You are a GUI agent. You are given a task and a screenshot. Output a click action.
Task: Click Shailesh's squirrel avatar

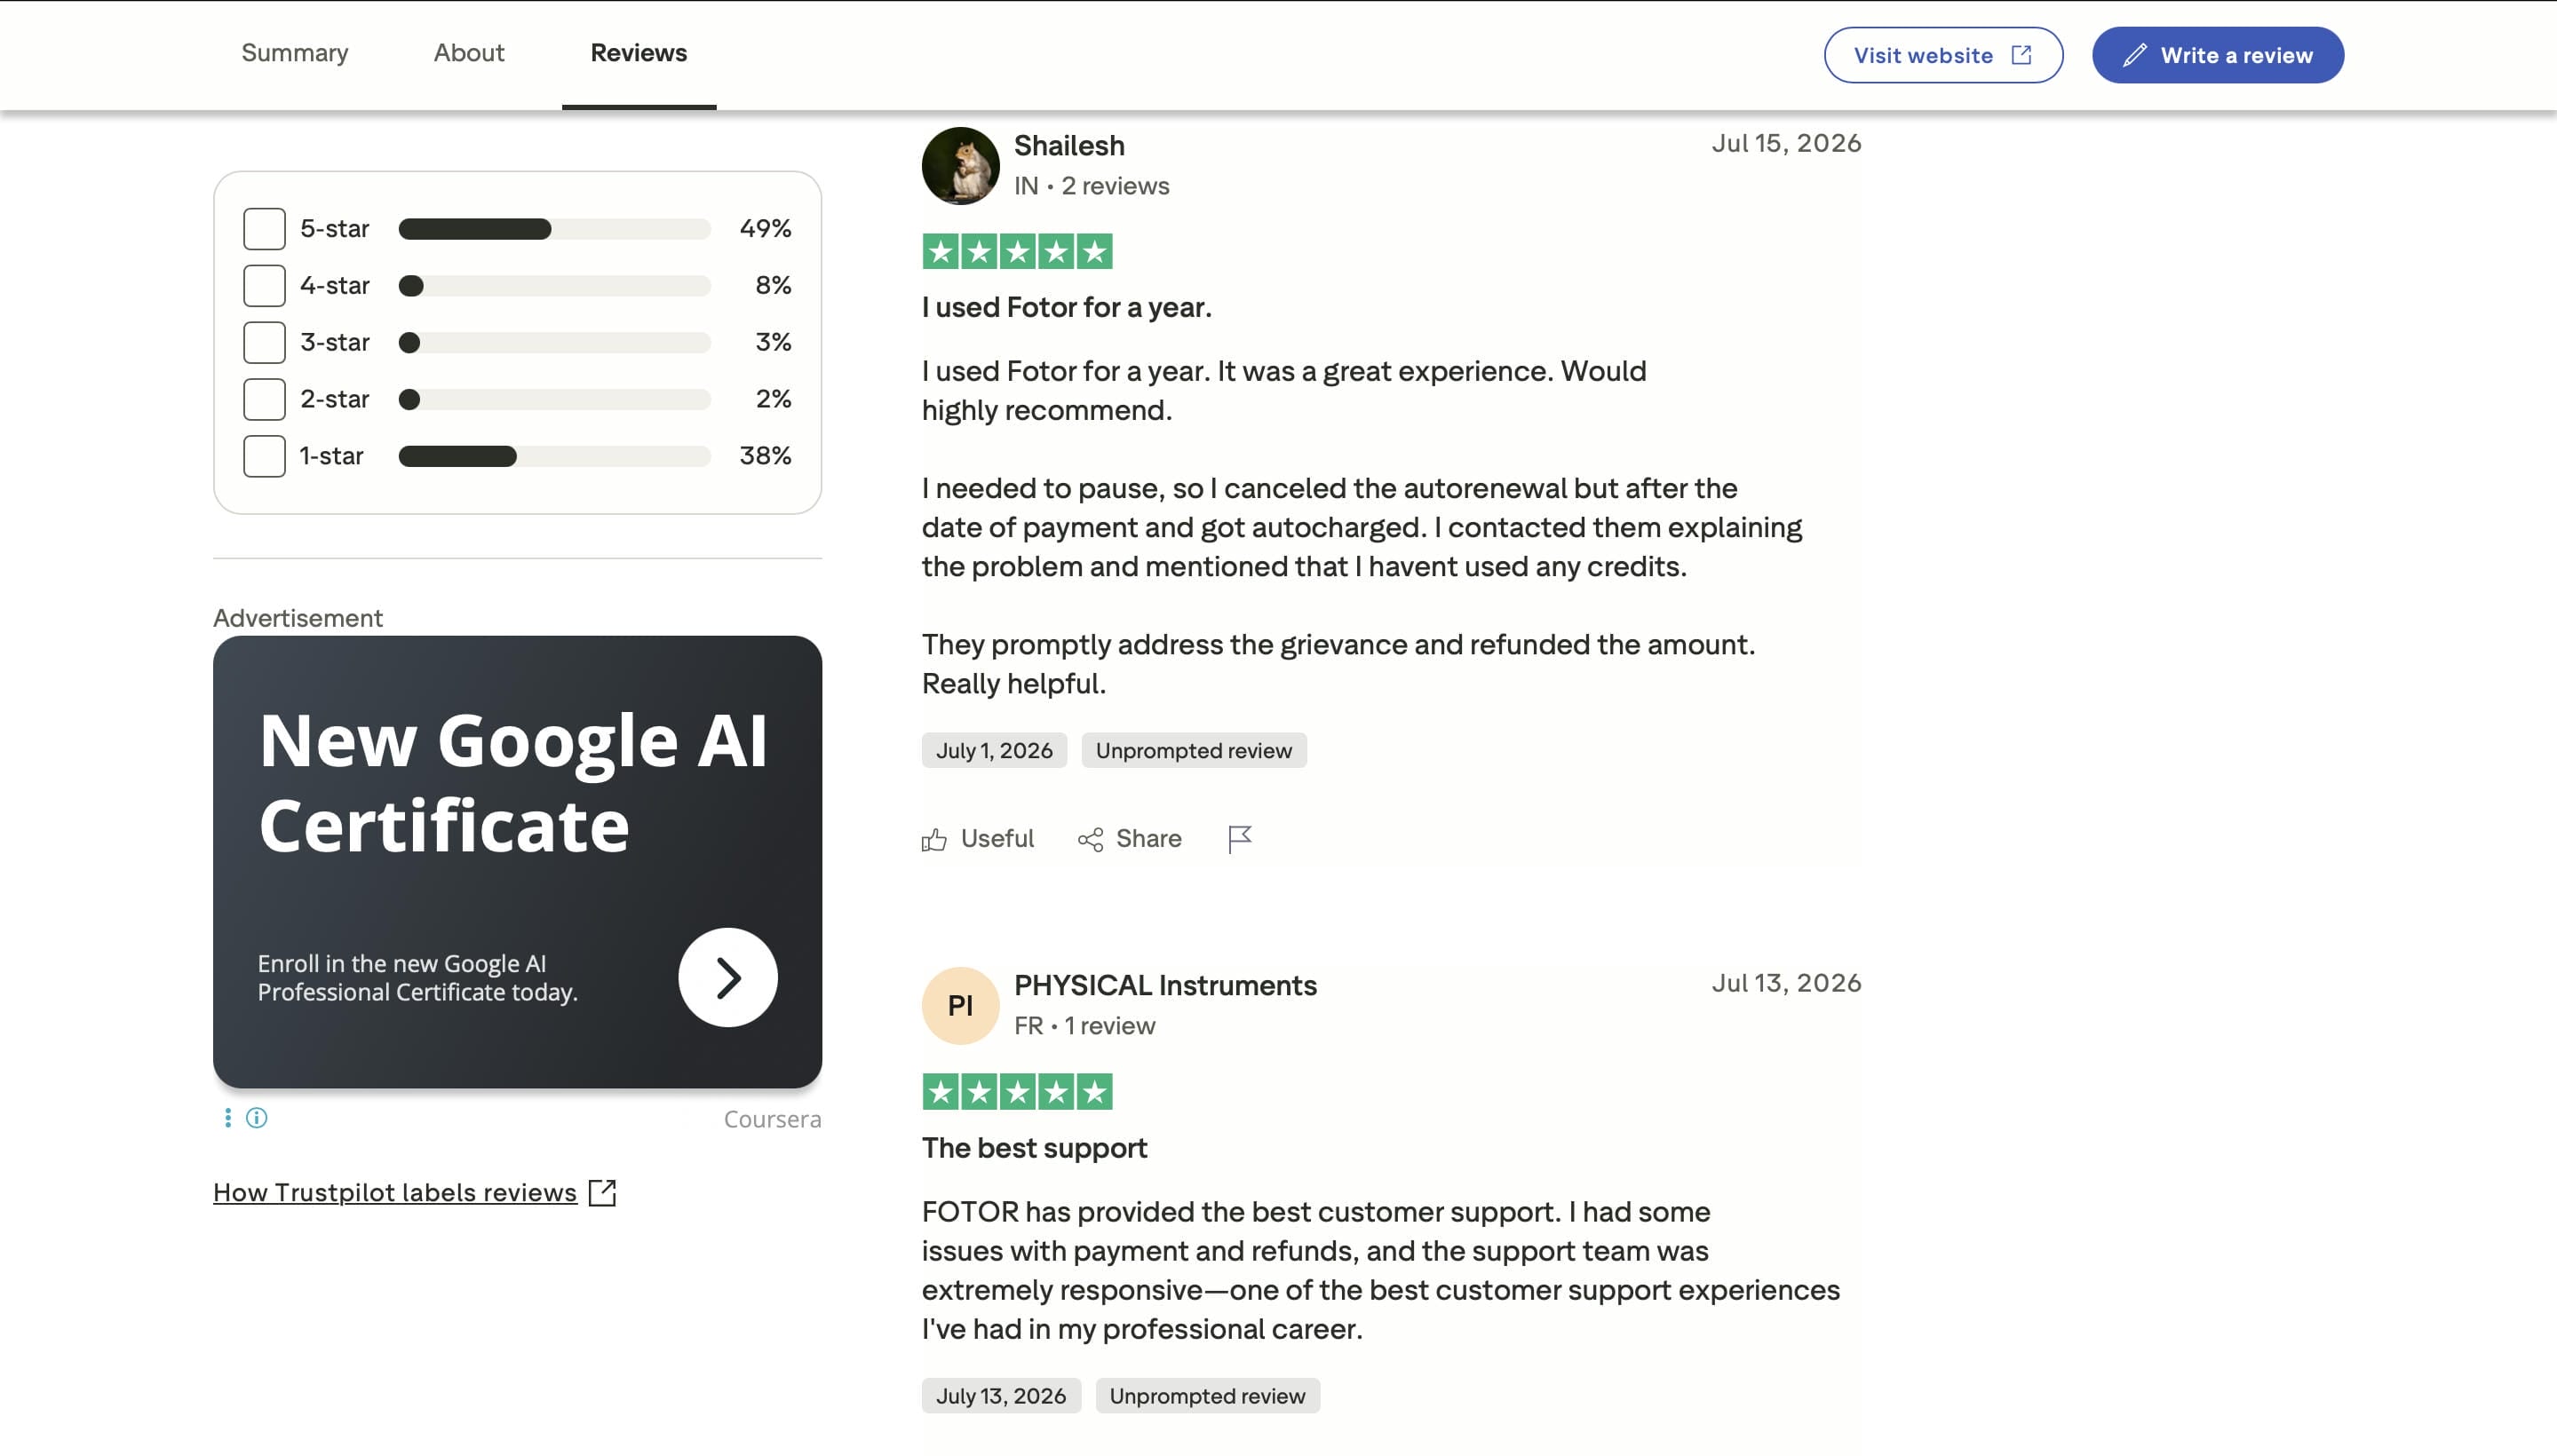[960, 166]
